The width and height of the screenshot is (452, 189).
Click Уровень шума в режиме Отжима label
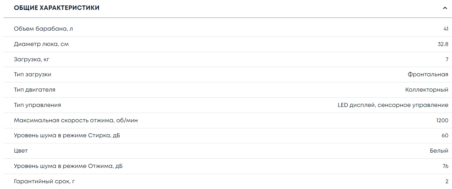click(x=68, y=166)
